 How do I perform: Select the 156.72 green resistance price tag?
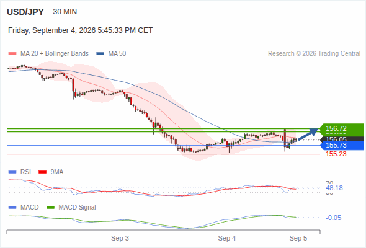coord(342,128)
